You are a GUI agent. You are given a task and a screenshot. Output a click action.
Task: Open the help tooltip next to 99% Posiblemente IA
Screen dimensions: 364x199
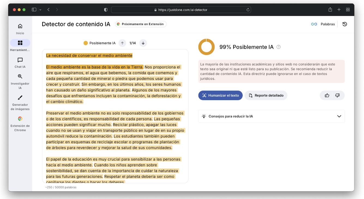[278, 47]
